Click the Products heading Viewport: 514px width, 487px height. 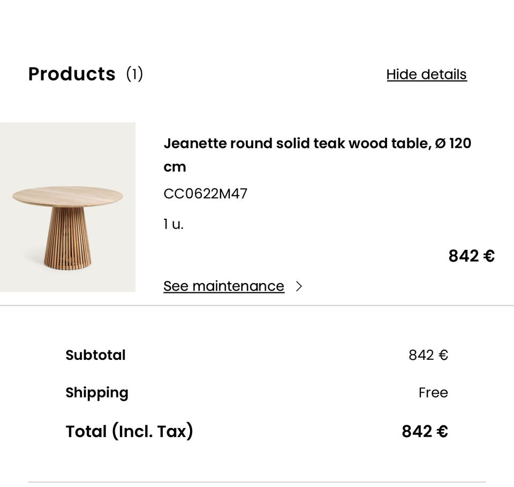tap(72, 74)
